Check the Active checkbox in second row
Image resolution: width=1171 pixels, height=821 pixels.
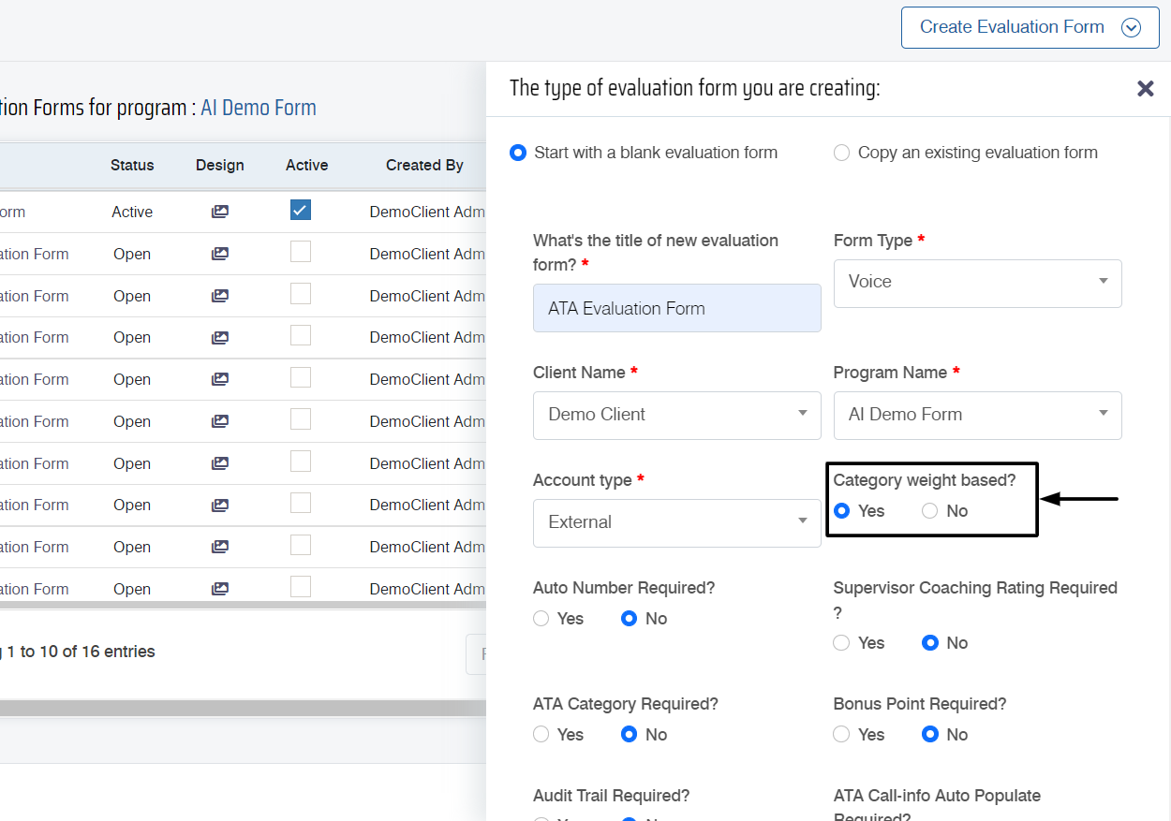tap(300, 252)
